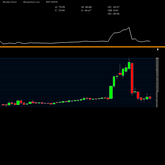Click the open value O: 79.99
Image resolution: width=165 pixels, height=165 pixels.
click(x=60, y=7)
